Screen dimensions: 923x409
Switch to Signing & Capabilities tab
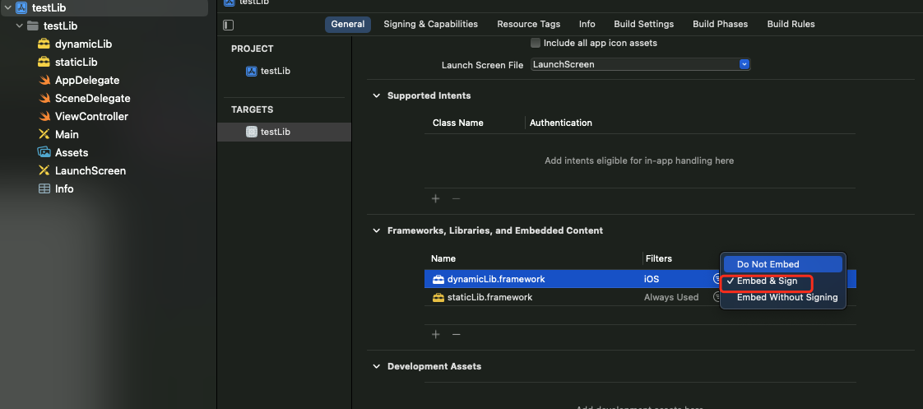431,24
